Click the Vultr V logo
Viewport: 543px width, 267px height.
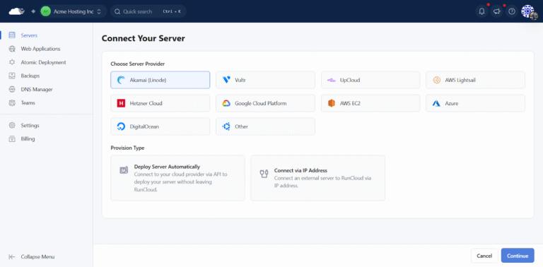pyautogui.click(x=226, y=80)
